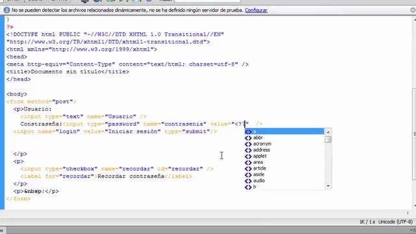416x234 pixels.
Task: Place cursor on the <p>&nbsp;</p> line
Action: pos(36,191)
